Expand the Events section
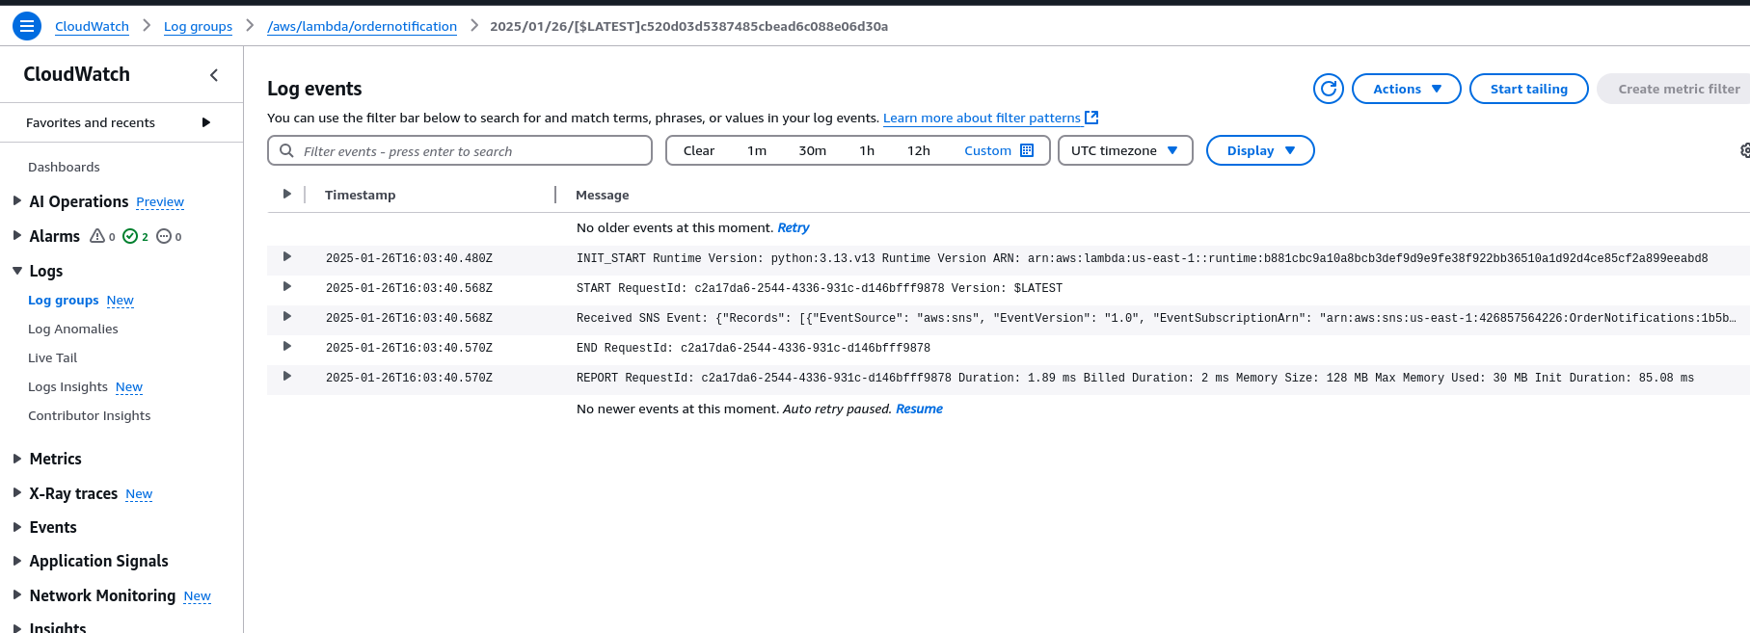 click(17, 527)
